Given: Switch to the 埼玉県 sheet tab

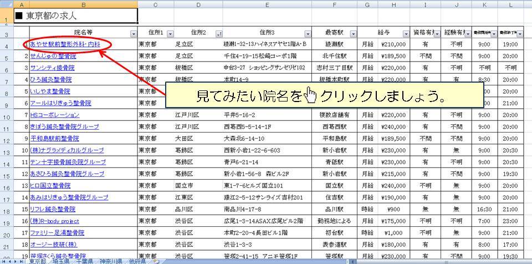Looking at the screenshot, I should coord(64,261).
